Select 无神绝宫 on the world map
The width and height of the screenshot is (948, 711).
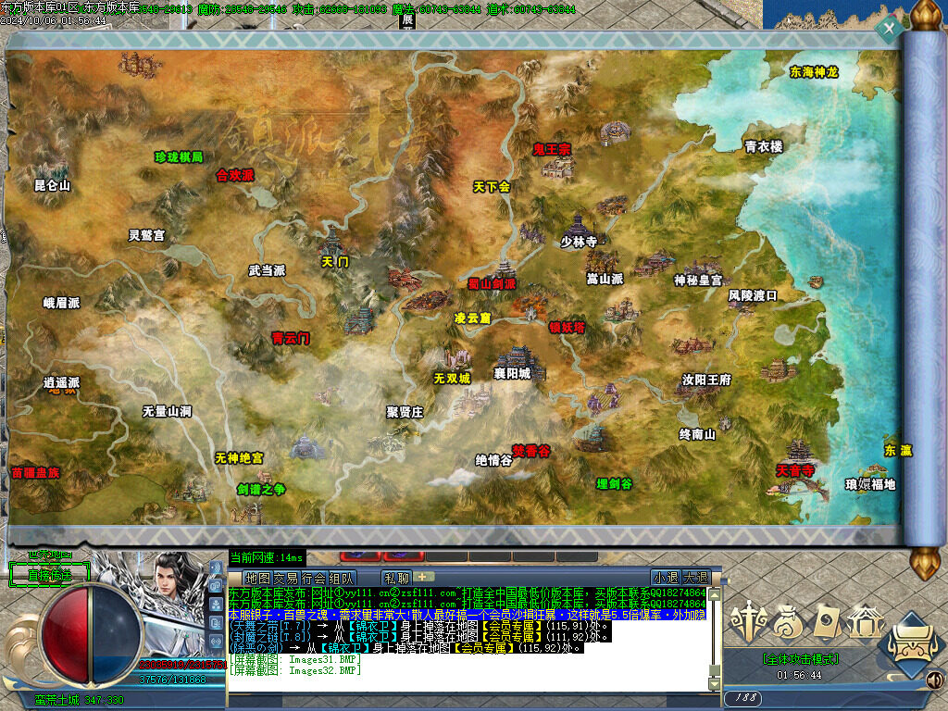coord(240,457)
